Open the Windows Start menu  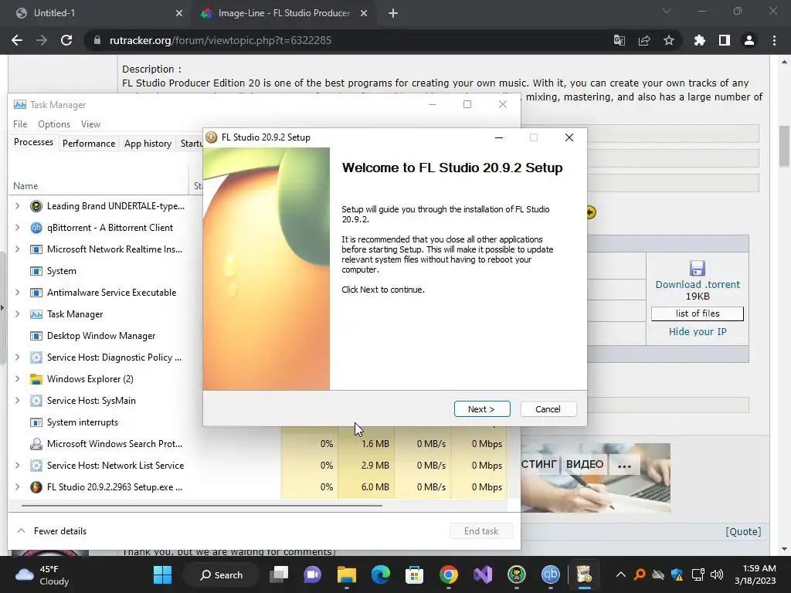tap(162, 574)
